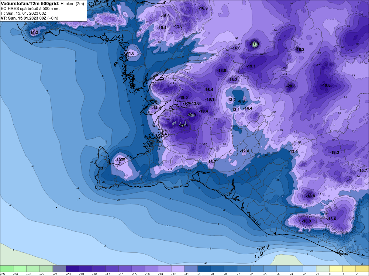Click the pale gray-green legend swatch after -1
The height and width of the screenshot is (276, 369).
click(x=323, y=268)
